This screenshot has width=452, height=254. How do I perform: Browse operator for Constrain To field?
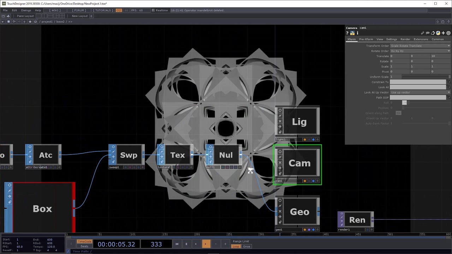(x=449, y=82)
